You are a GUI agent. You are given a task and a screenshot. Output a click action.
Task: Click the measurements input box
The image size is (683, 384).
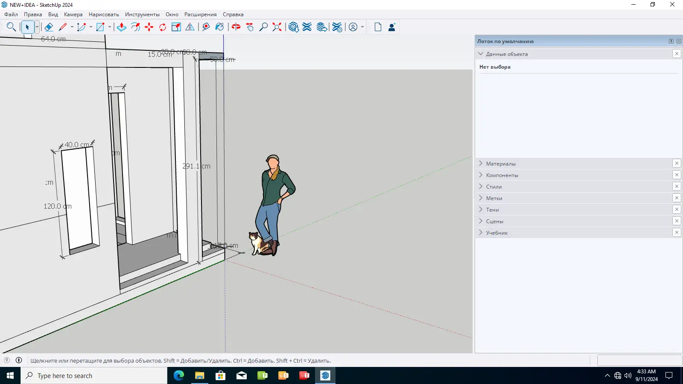639,361
